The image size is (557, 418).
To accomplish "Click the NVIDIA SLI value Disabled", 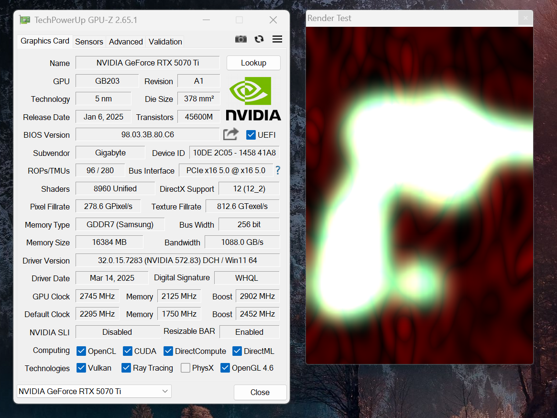I will tap(117, 332).
